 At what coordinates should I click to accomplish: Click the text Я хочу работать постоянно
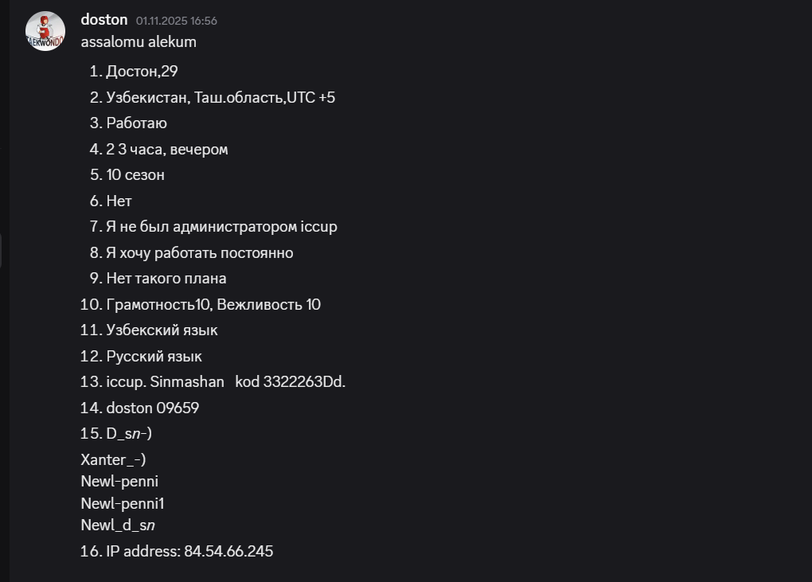coord(199,252)
